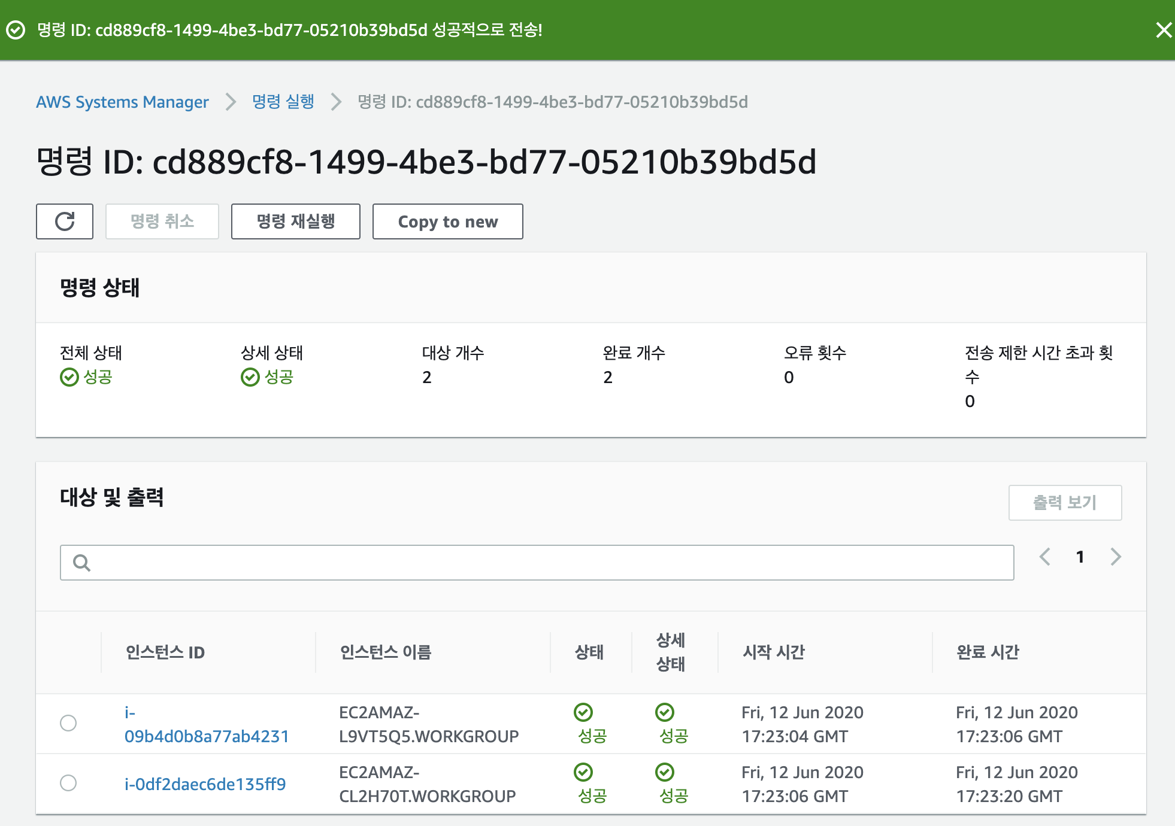
Task: Open 명령 실행 breadcrumb link
Action: point(283,102)
